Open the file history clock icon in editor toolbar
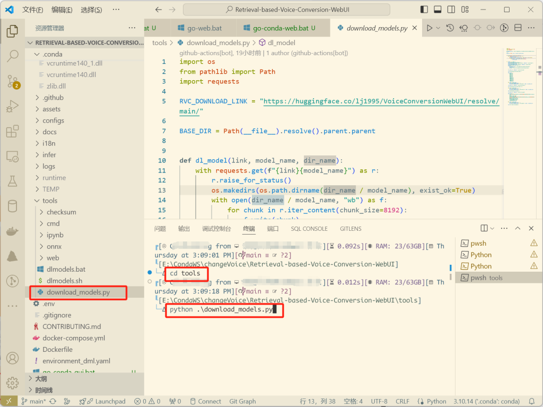The height and width of the screenshot is (407, 543). [x=450, y=28]
